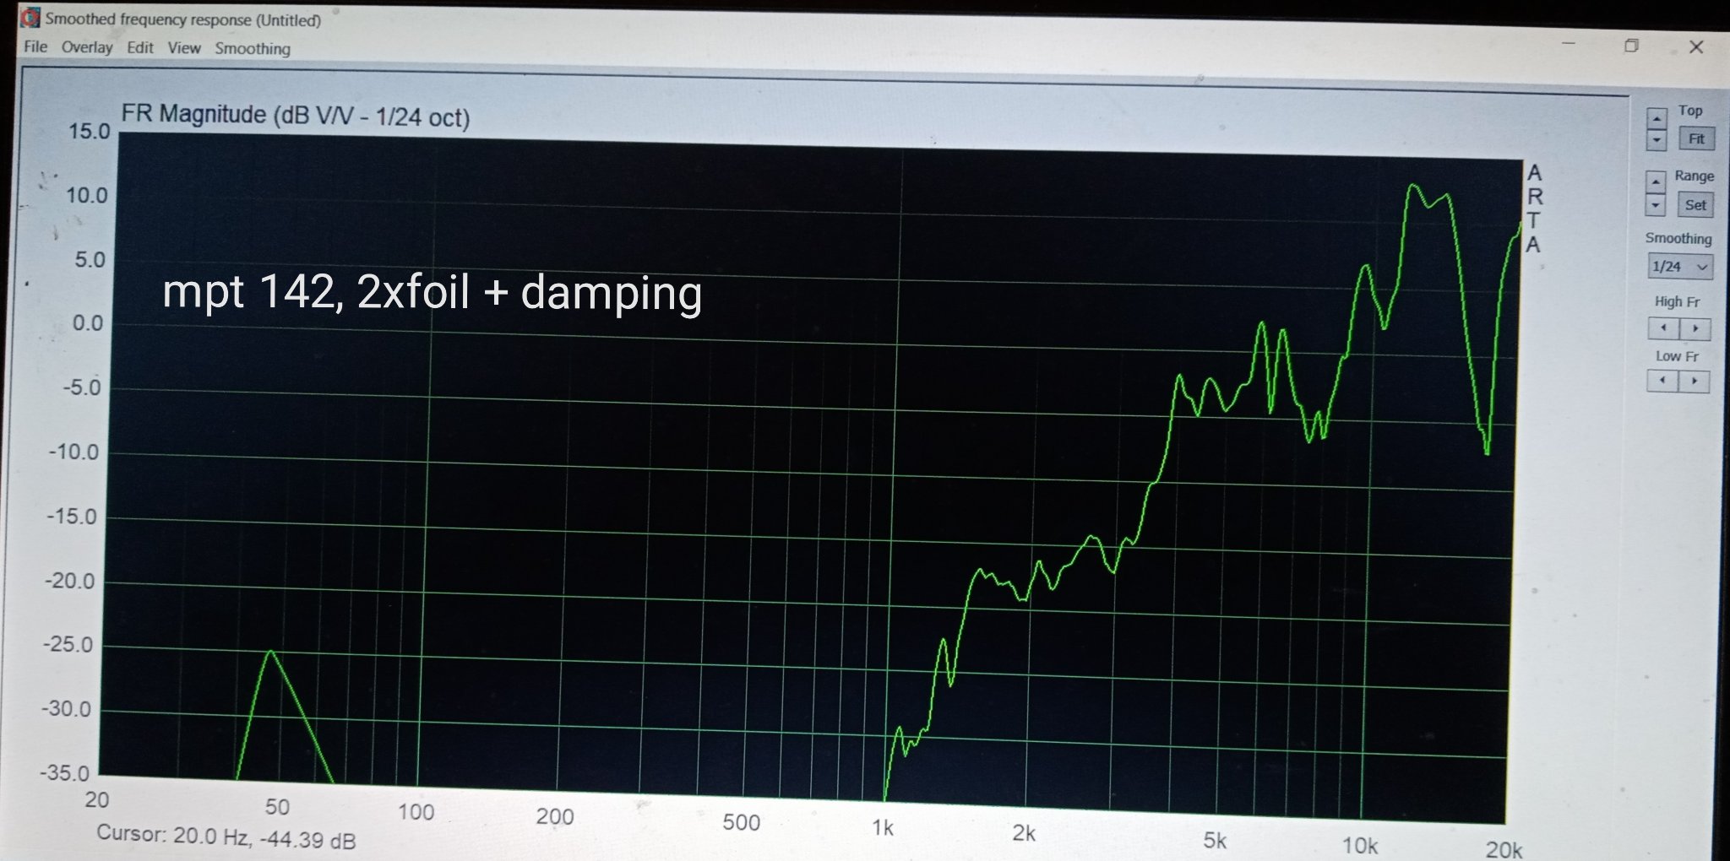This screenshot has height=861, width=1730.
Task: Click the -35.0 dB axis label
Action: 64,773
